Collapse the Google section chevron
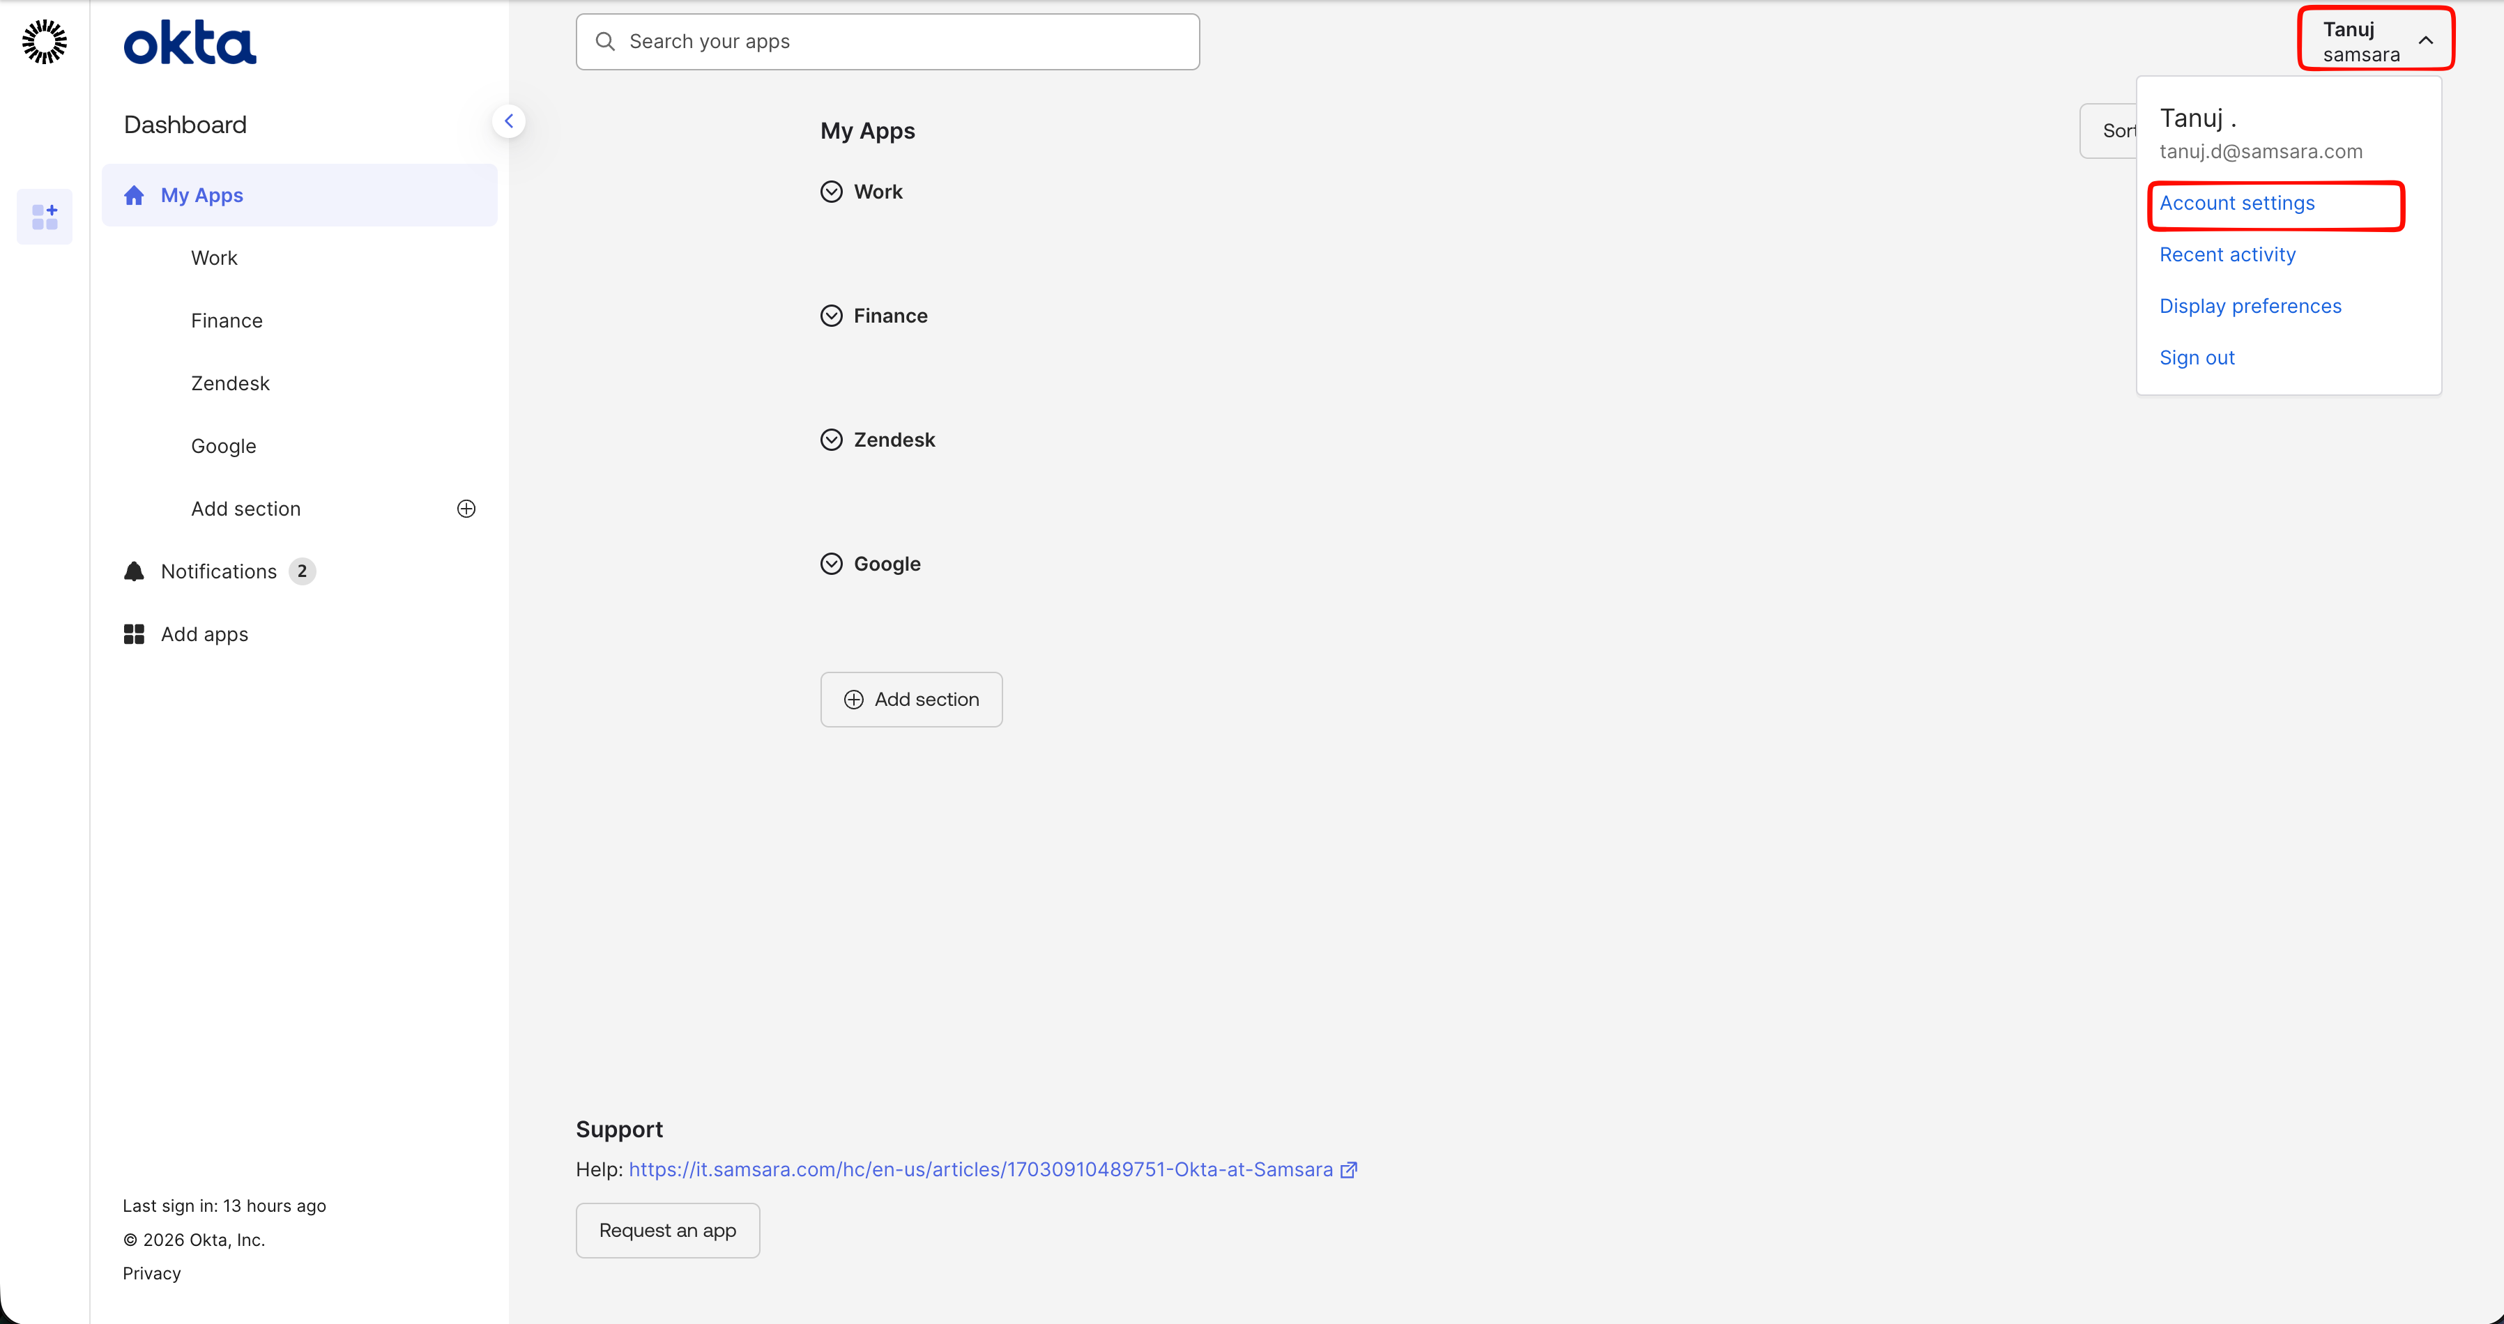 (x=831, y=564)
